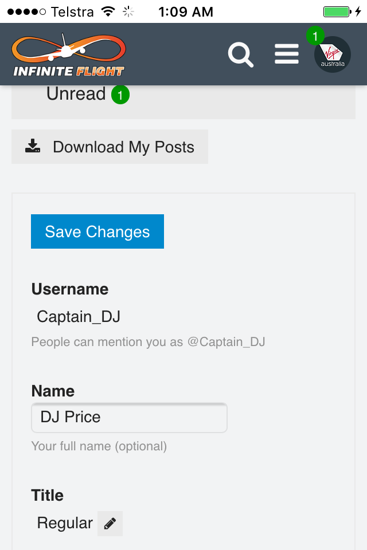Click the pencil icon beside Regular title

(110, 524)
